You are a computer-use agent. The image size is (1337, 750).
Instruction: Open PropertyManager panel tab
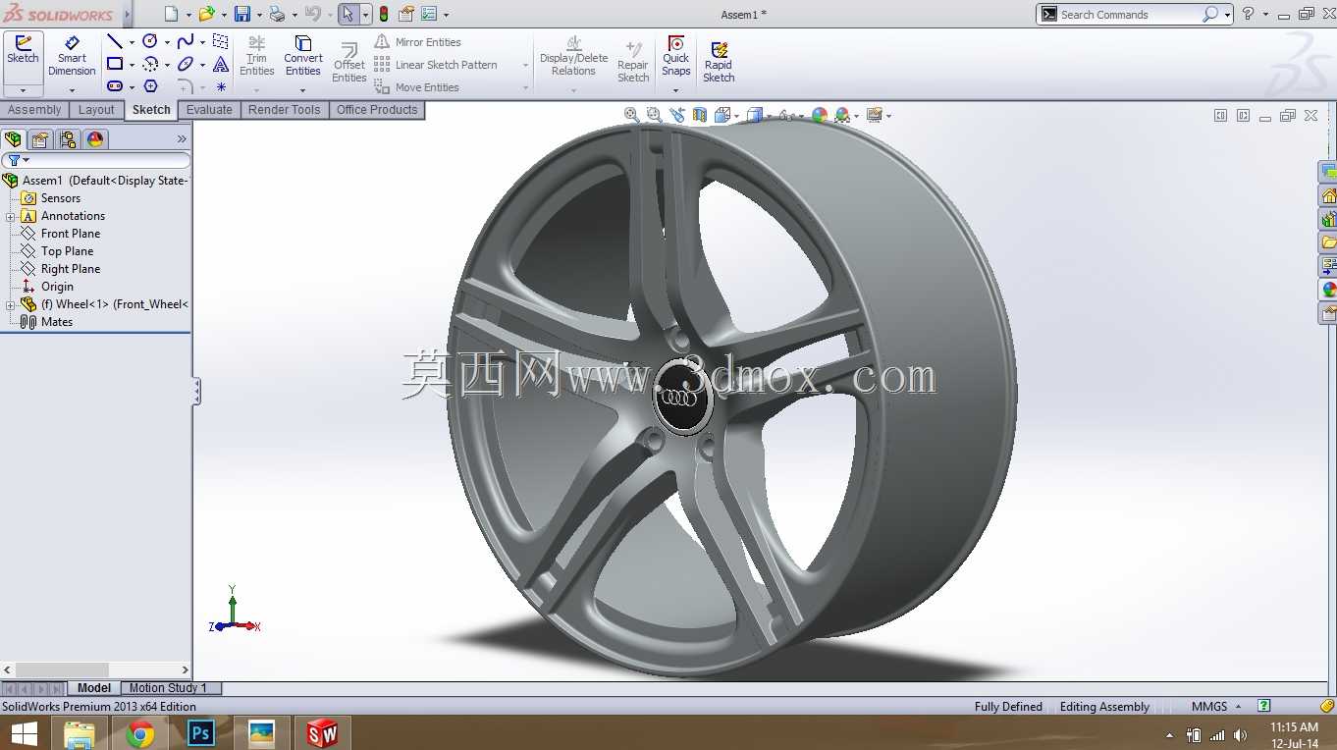click(40, 139)
